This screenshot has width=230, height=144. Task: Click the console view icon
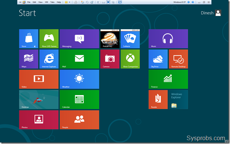(x=120, y=2)
